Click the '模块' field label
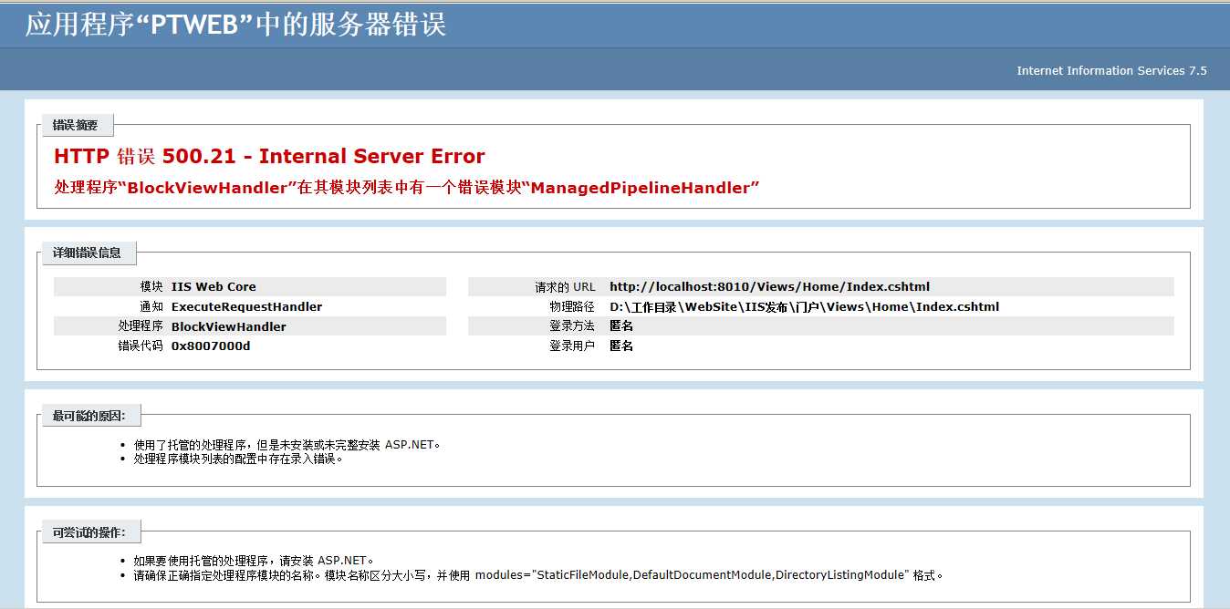The height and width of the screenshot is (609, 1230). pos(151,286)
